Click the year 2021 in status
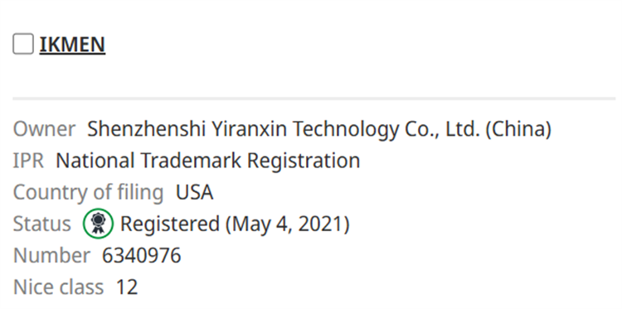This screenshot has width=622, height=309. tap(320, 224)
